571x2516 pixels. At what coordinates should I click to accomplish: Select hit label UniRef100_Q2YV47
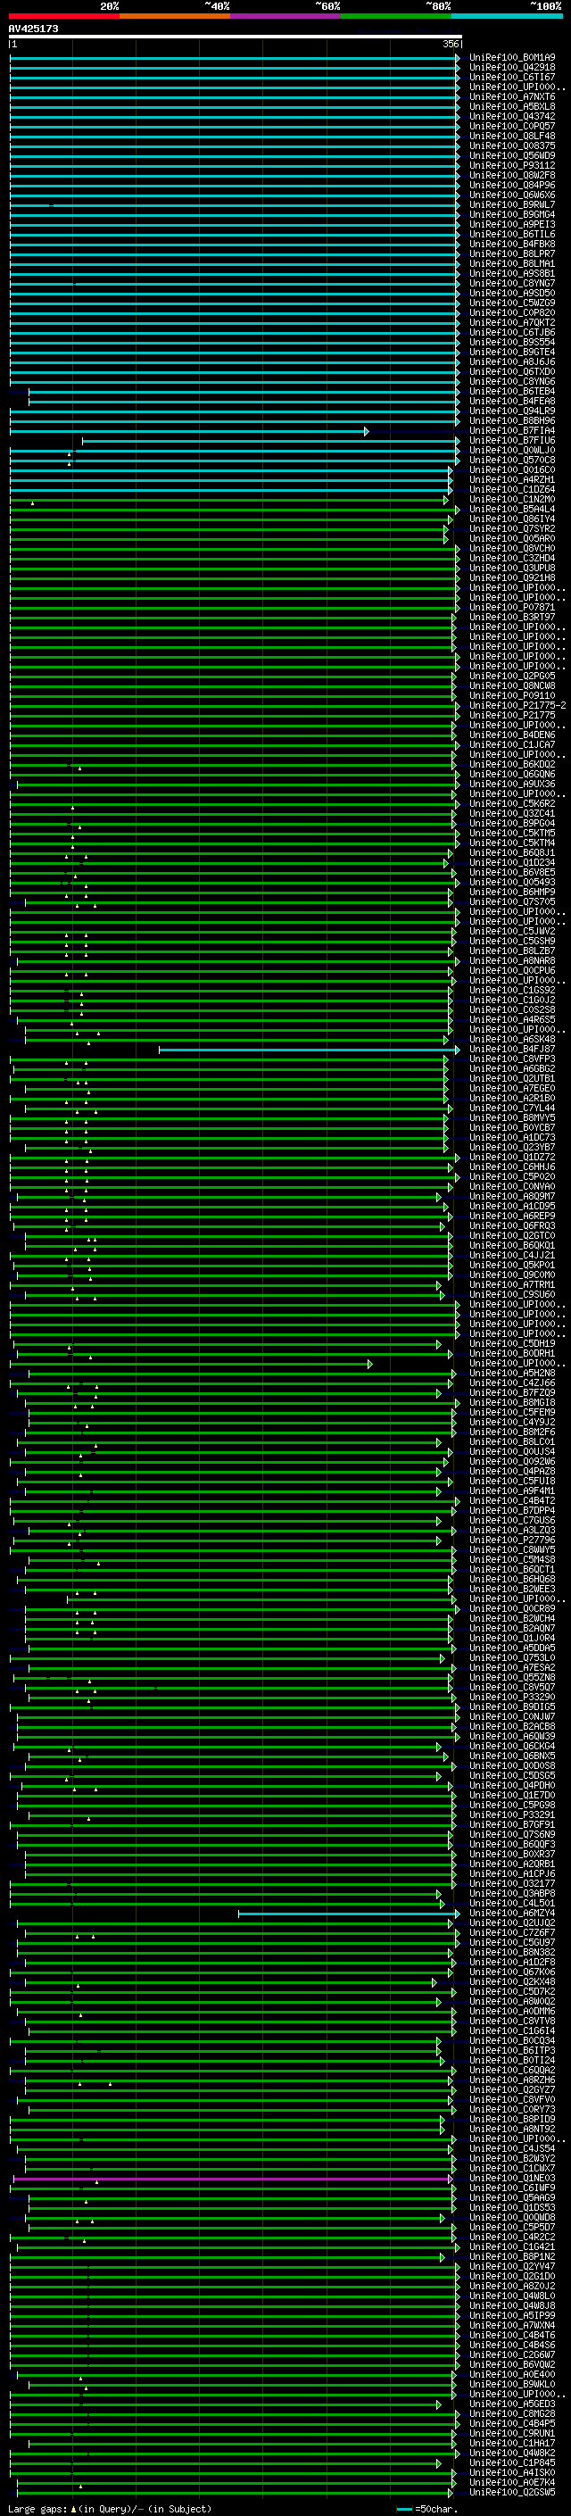coord(512,2267)
